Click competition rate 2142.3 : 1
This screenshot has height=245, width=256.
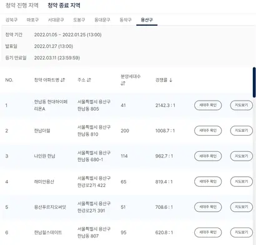tap(165, 106)
